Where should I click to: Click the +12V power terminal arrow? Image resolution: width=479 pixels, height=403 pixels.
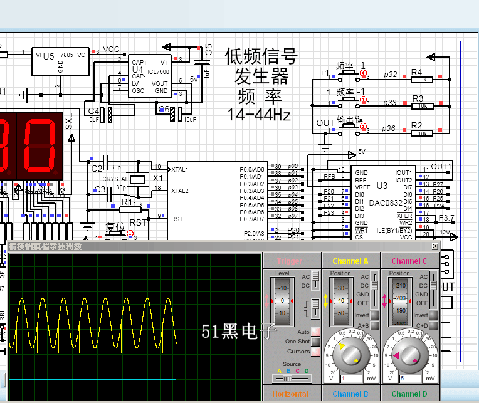(454, 237)
